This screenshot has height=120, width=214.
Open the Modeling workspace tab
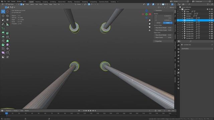click(38, 2)
